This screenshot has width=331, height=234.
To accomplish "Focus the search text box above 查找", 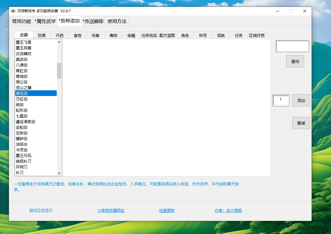I will click(x=292, y=46).
